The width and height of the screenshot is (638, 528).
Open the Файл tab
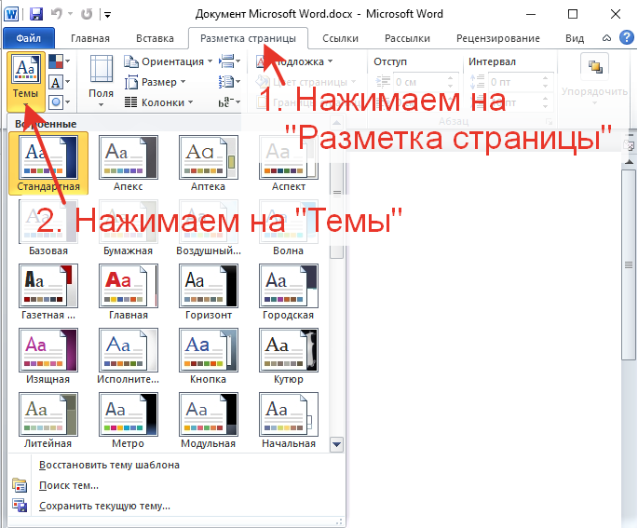[29, 38]
